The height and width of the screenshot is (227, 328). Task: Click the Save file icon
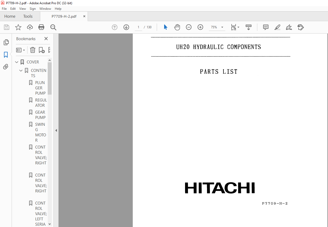[7, 27]
